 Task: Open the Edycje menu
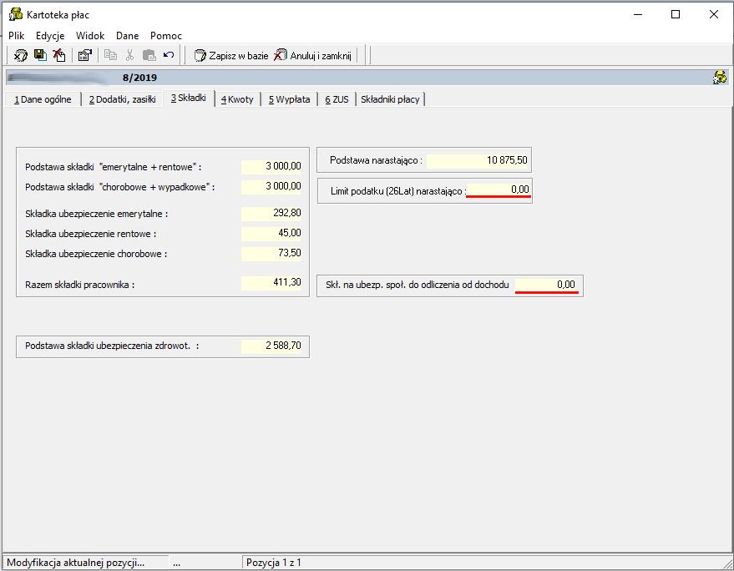tap(50, 36)
